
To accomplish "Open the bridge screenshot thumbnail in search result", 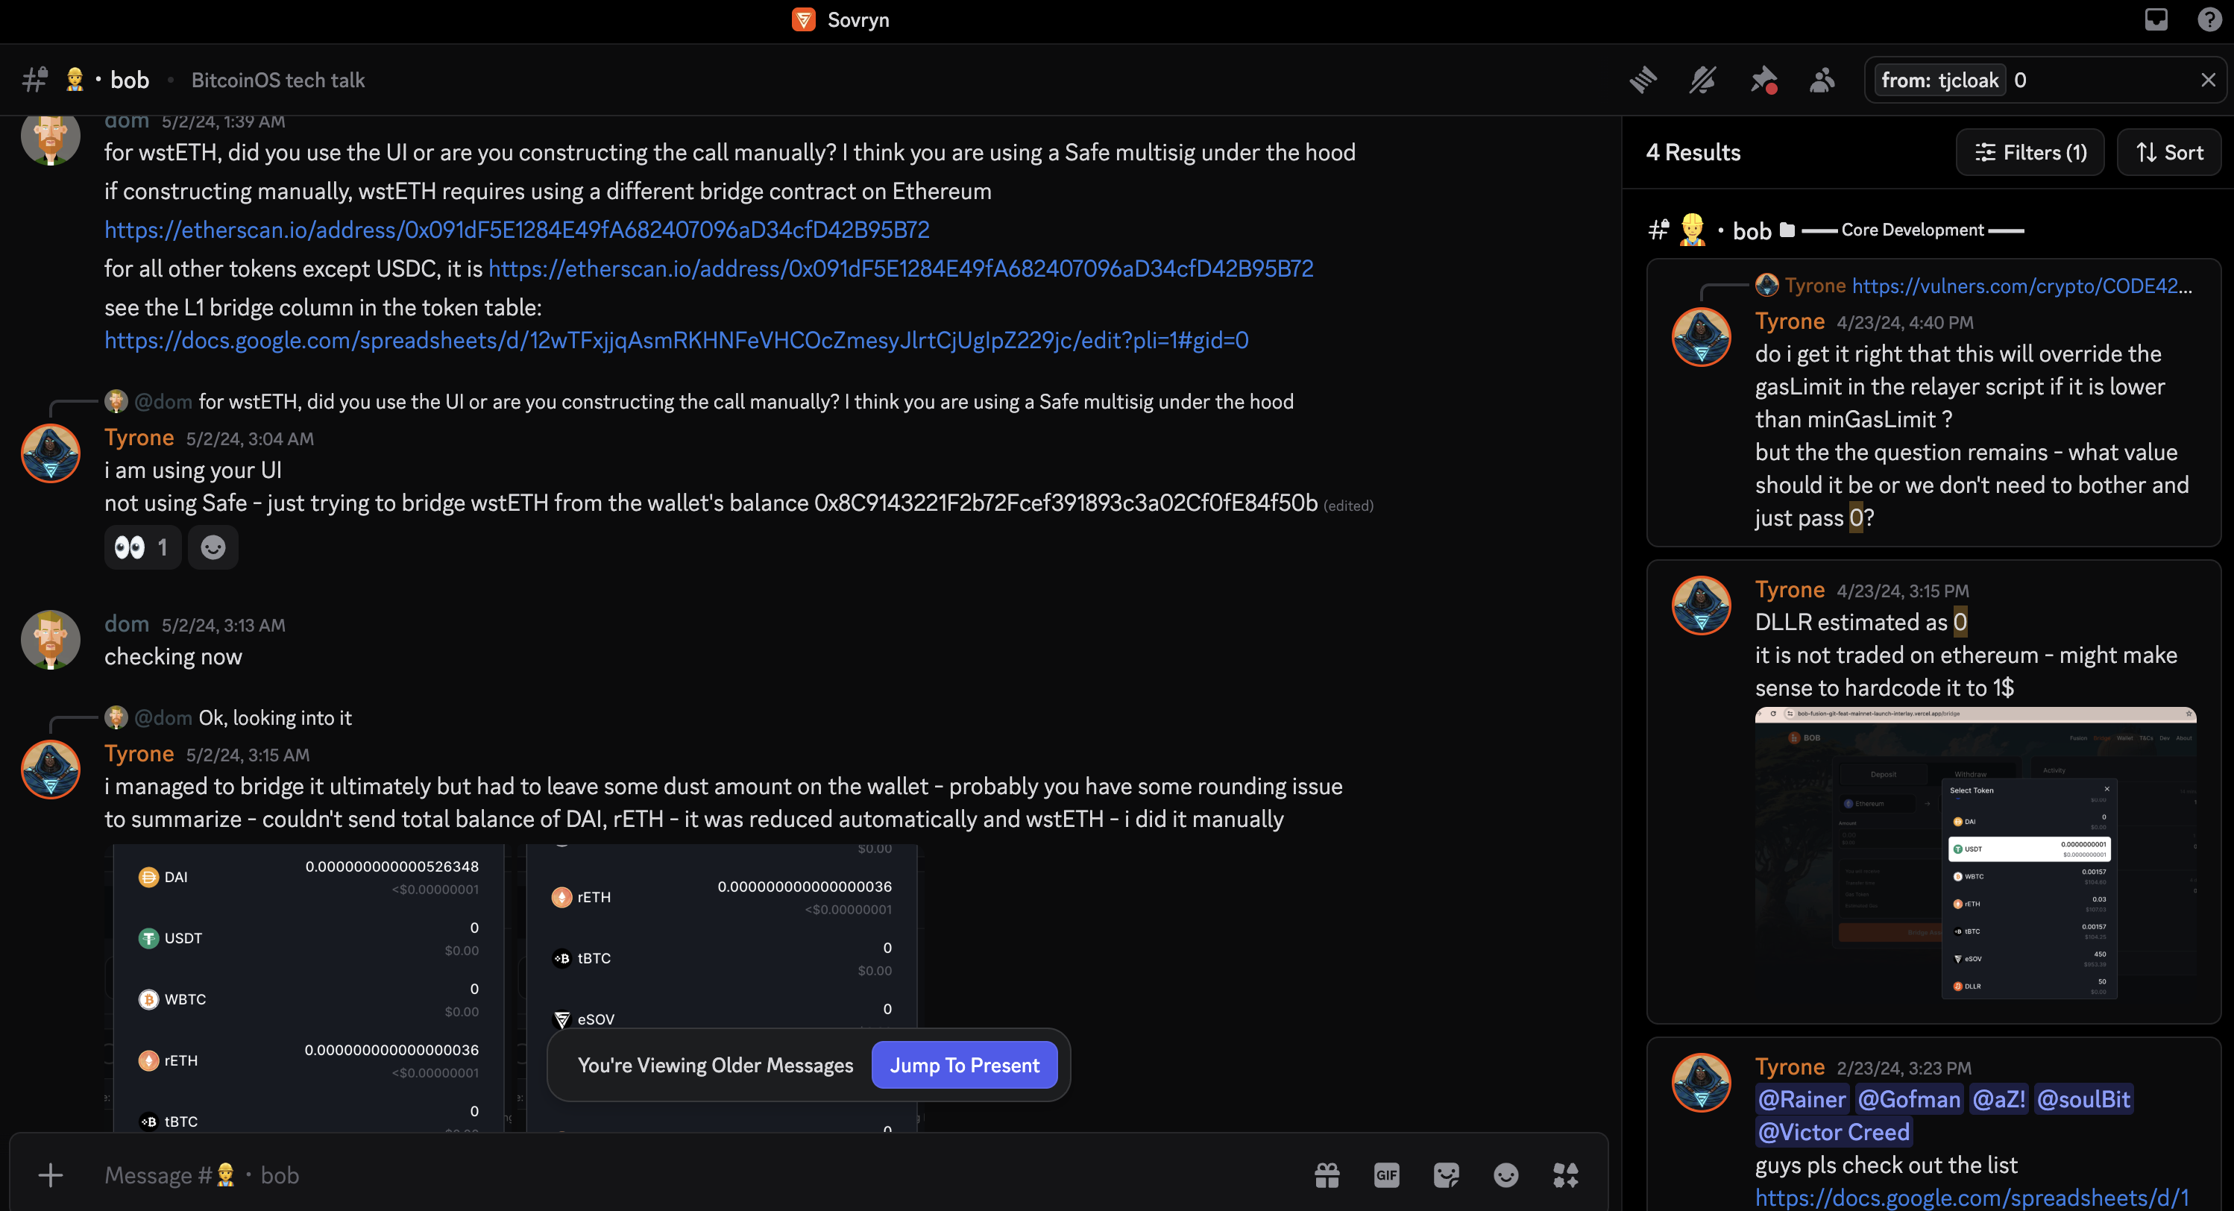I will (1975, 854).
